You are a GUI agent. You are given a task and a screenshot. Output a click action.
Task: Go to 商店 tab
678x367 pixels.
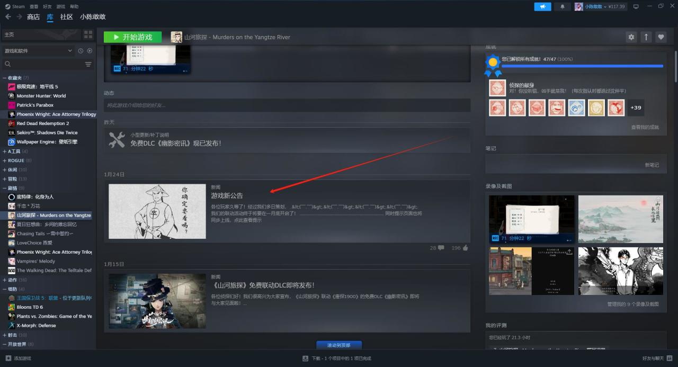click(33, 17)
